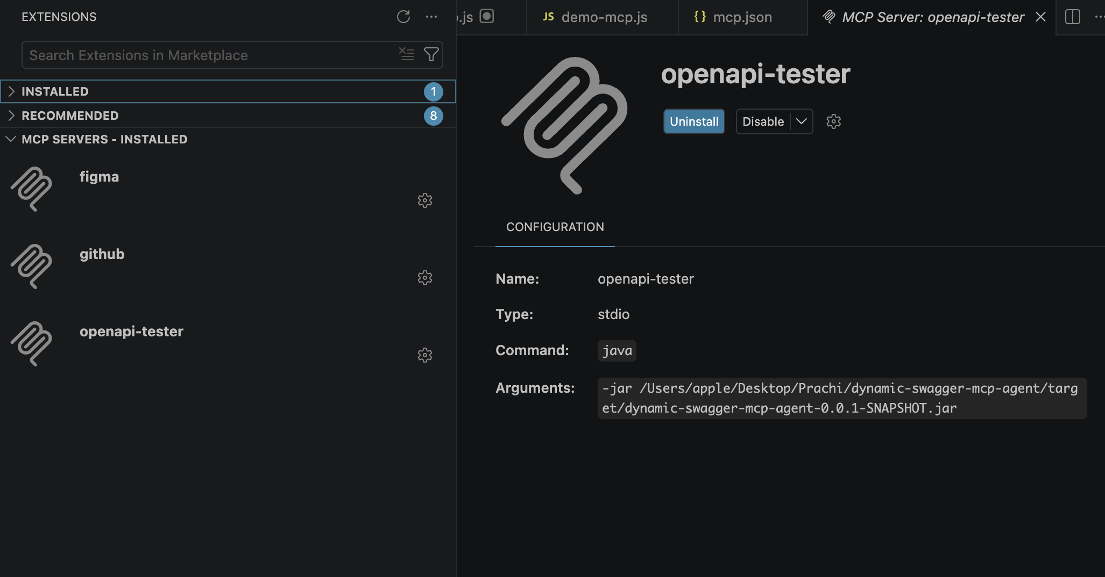This screenshot has height=577, width=1105.
Task: Close the MCP Server openapi-tester tab
Action: (x=1041, y=17)
